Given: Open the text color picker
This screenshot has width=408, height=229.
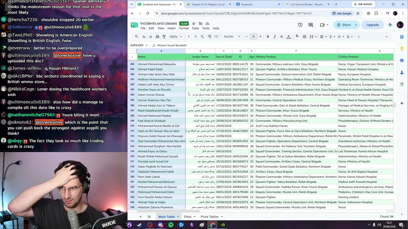Looking at the screenshot, I should coord(288,37).
